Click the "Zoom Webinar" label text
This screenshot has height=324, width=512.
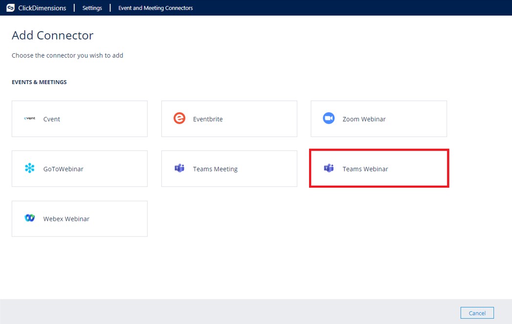[364, 119]
